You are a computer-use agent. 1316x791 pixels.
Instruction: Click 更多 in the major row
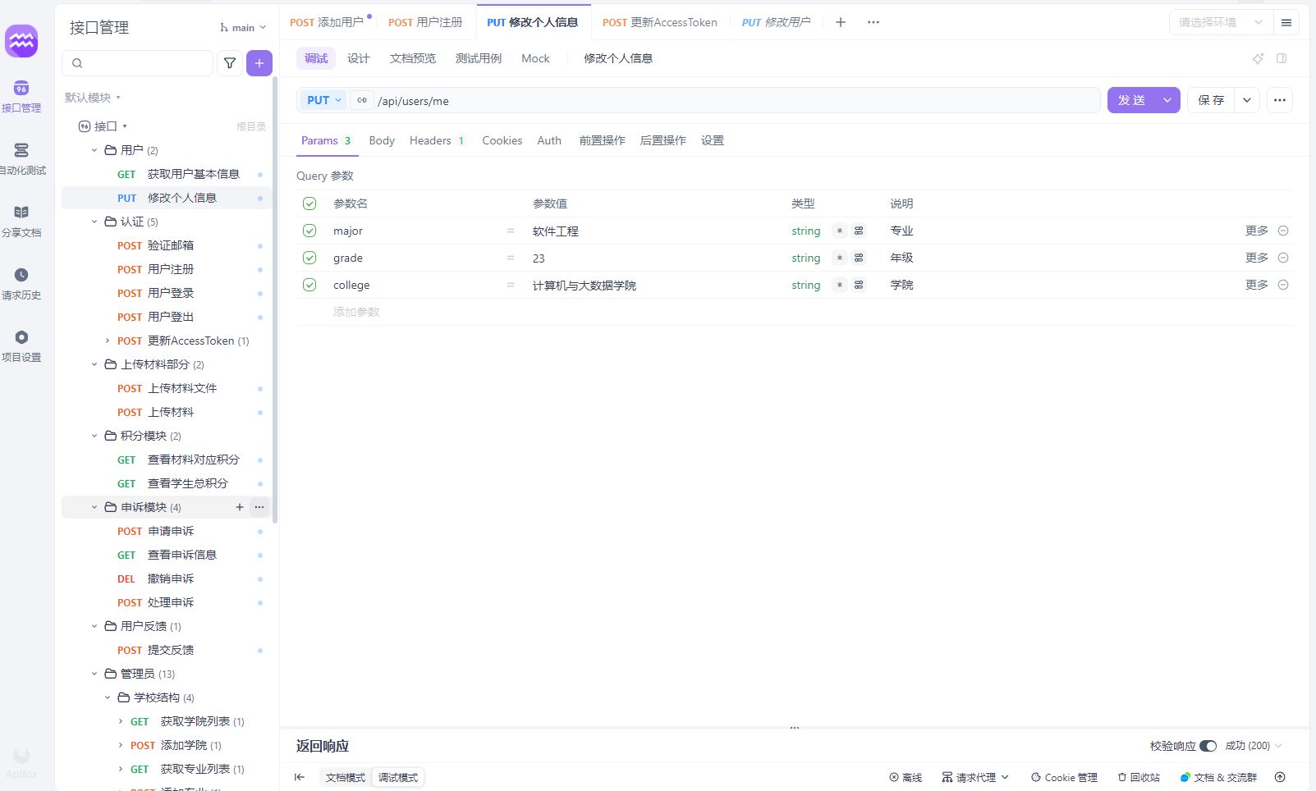coord(1257,231)
